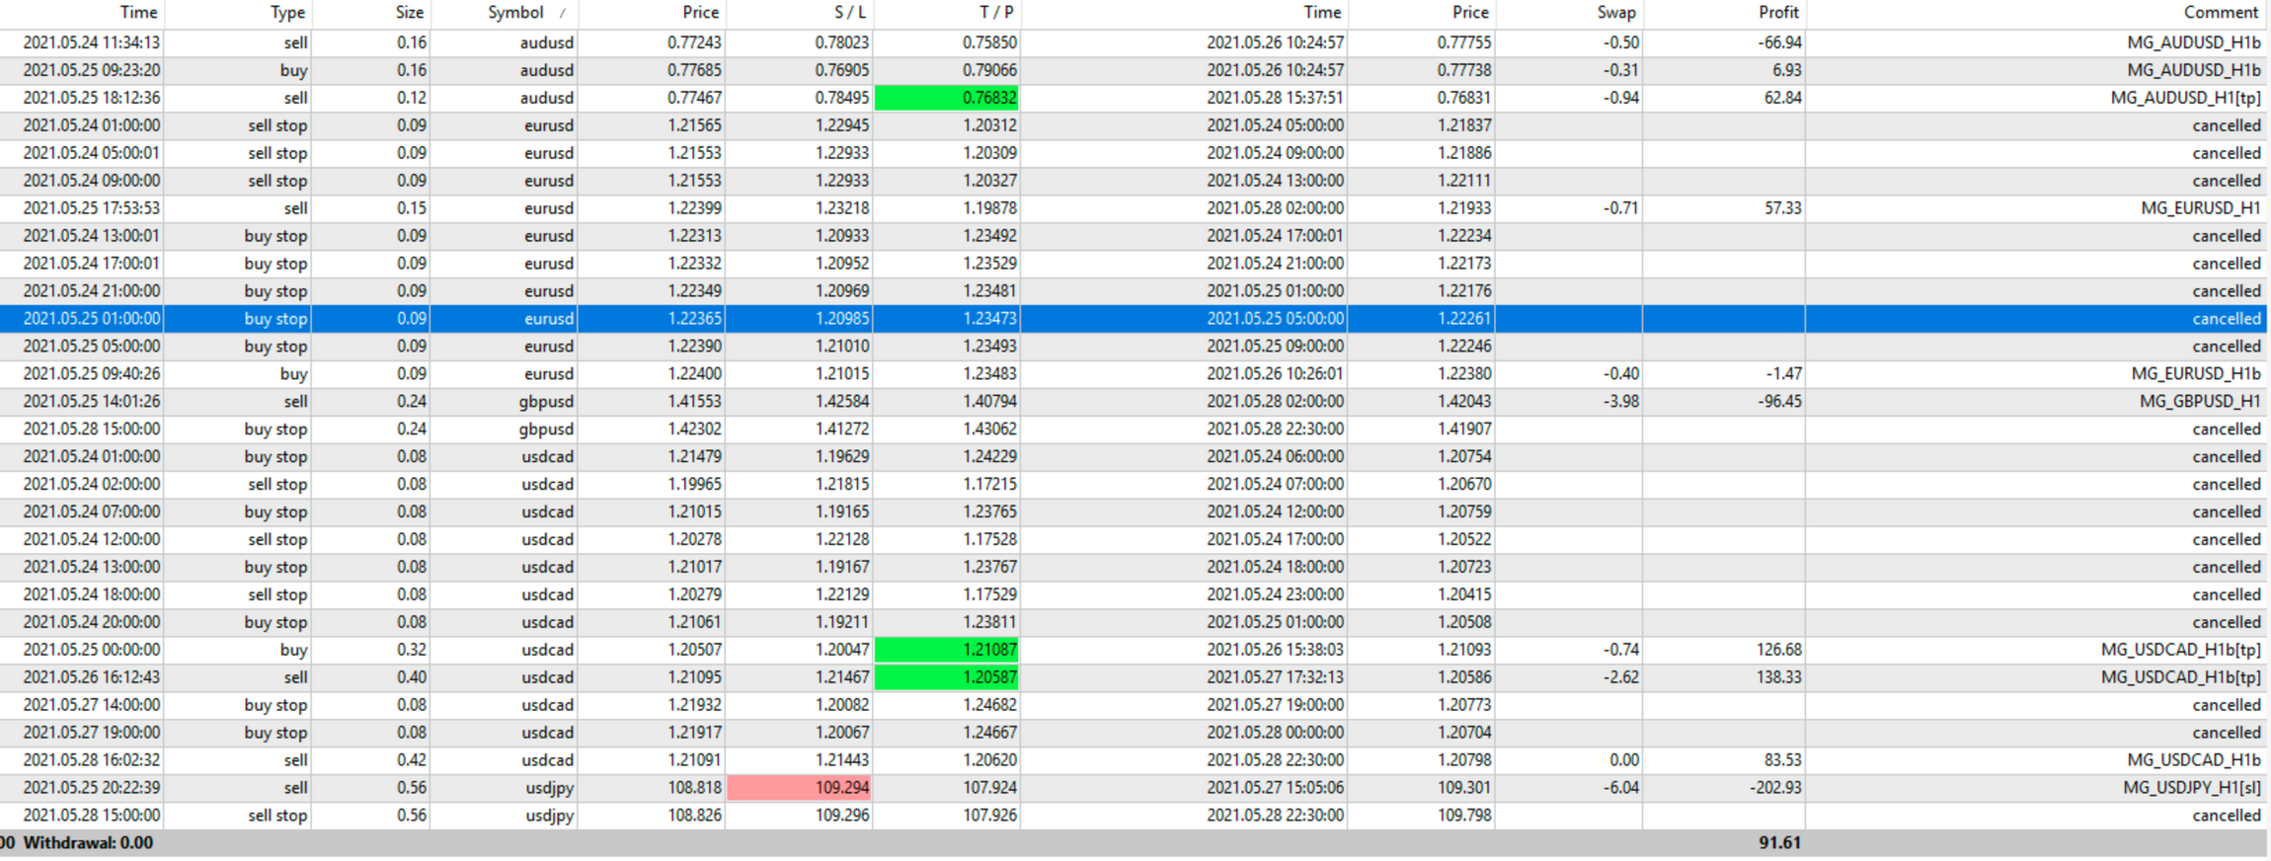Select close time 2021.05.28 15:37:51
The image size is (2271, 861).
click(x=1275, y=98)
